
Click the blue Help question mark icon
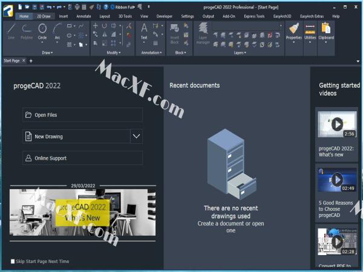tap(105, 7)
